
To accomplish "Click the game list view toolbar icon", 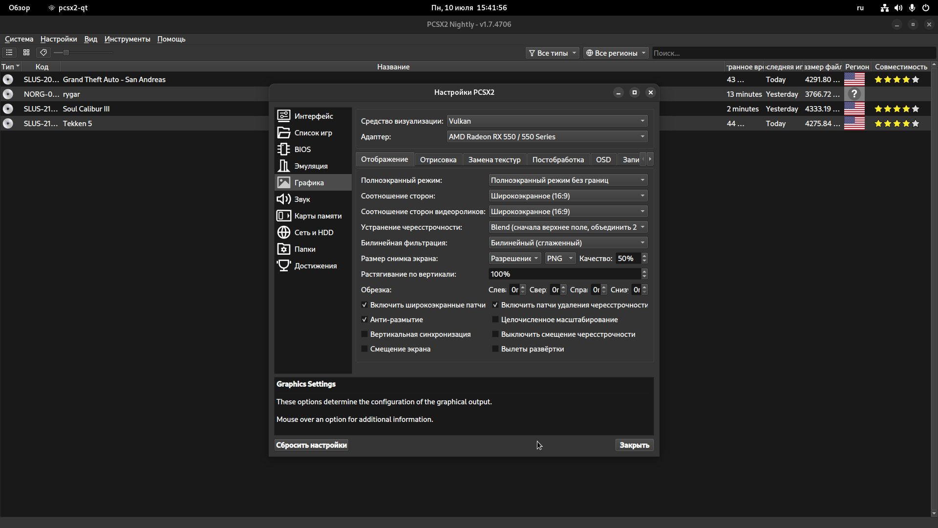I will click(x=9, y=52).
